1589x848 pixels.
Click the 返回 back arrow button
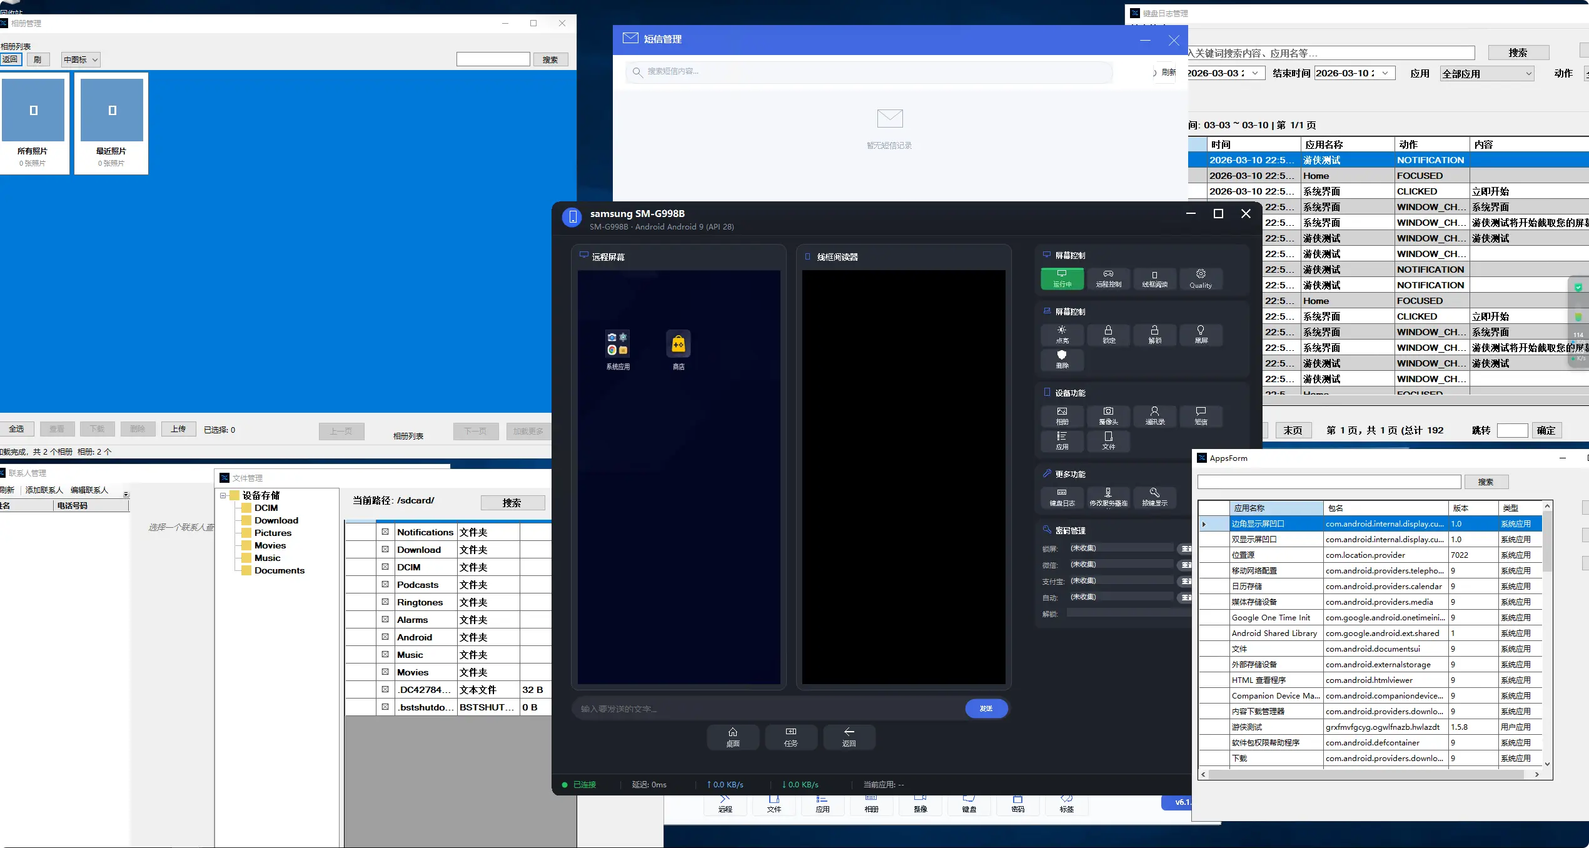click(x=849, y=737)
